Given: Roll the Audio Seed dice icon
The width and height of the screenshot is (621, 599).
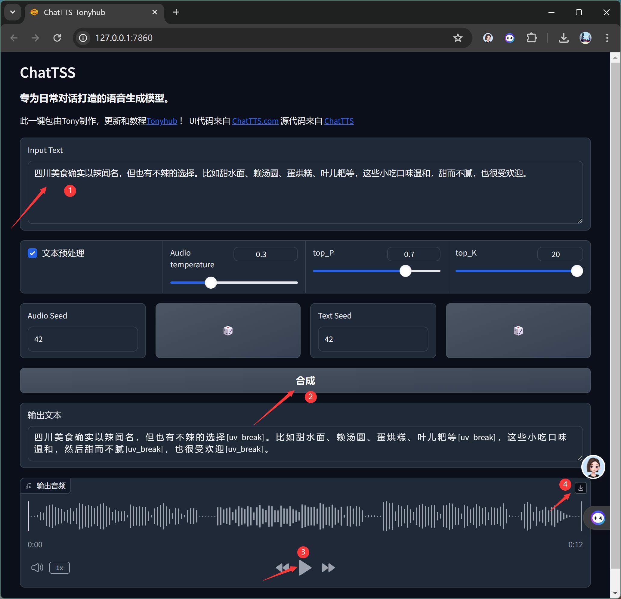Looking at the screenshot, I should coord(227,331).
